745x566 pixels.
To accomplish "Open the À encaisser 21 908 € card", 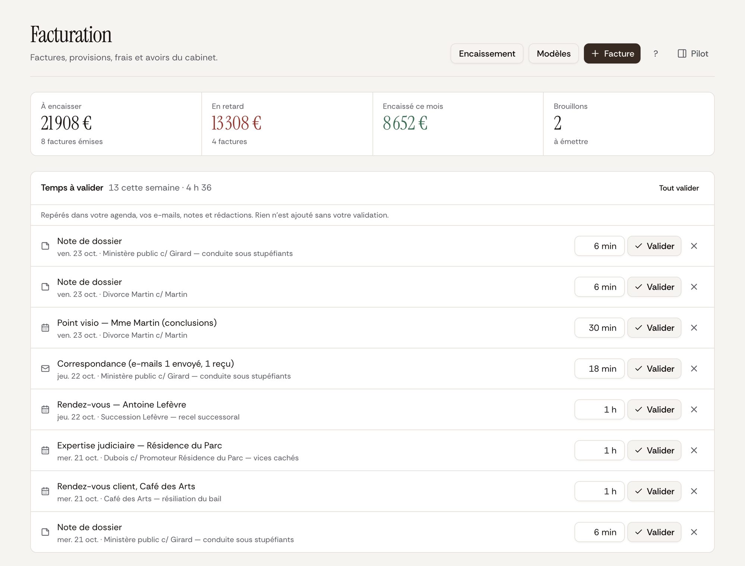I will pos(116,124).
